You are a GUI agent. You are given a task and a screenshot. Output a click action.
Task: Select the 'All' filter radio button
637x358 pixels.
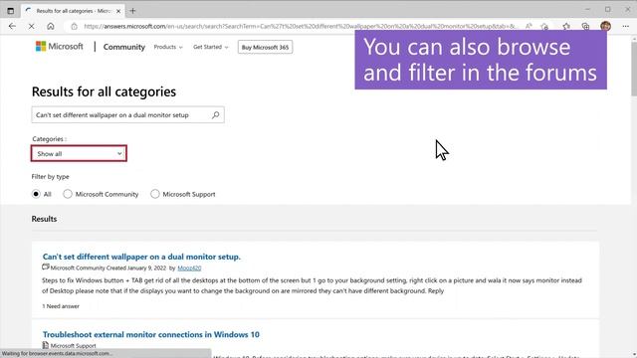click(36, 194)
